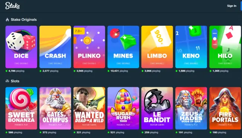Click the Stake Originals section heading

pyautogui.click(x=24, y=20)
